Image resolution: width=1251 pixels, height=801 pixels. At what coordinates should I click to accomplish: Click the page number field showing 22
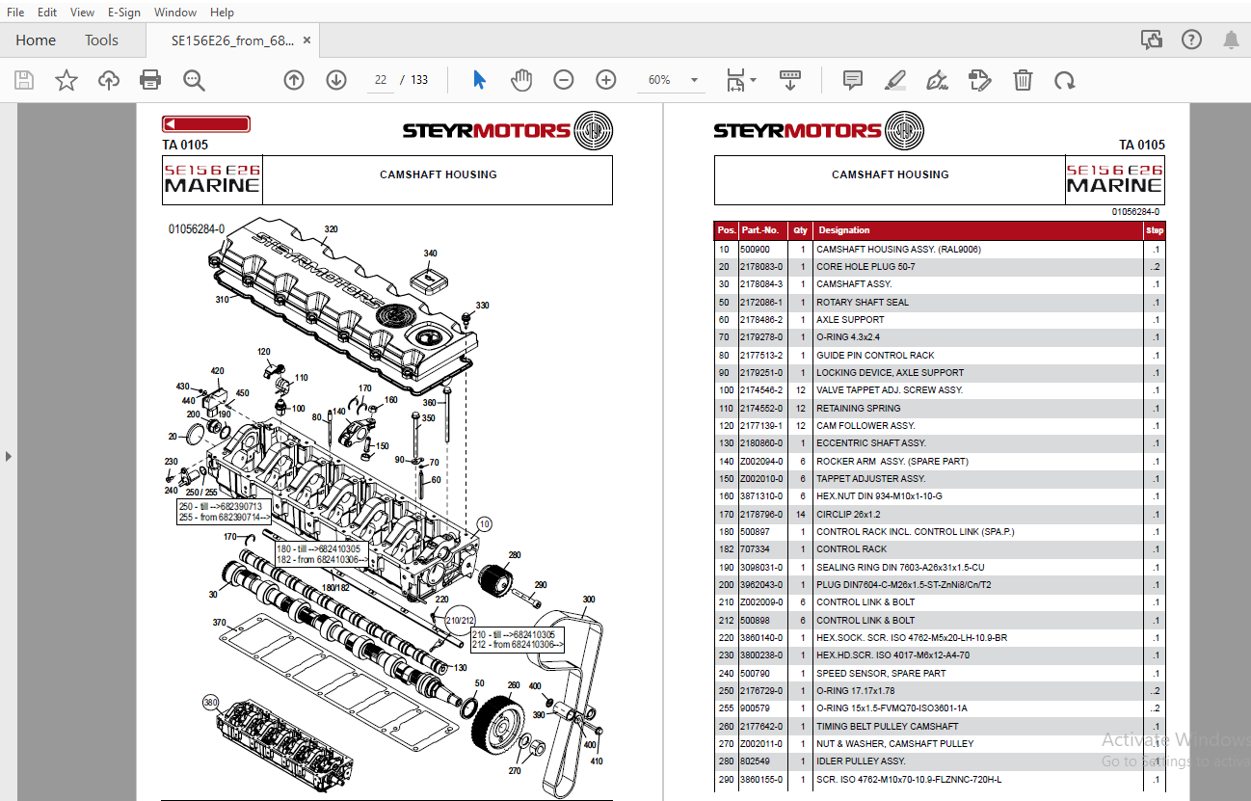click(x=381, y=80)
